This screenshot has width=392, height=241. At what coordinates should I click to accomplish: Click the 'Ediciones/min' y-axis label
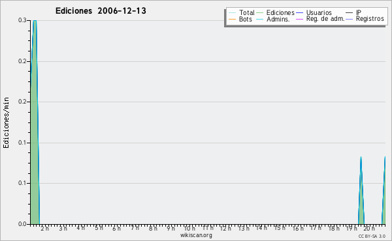coord(6,122)
